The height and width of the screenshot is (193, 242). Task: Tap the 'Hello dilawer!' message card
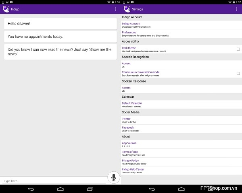(x=60, y=24)
